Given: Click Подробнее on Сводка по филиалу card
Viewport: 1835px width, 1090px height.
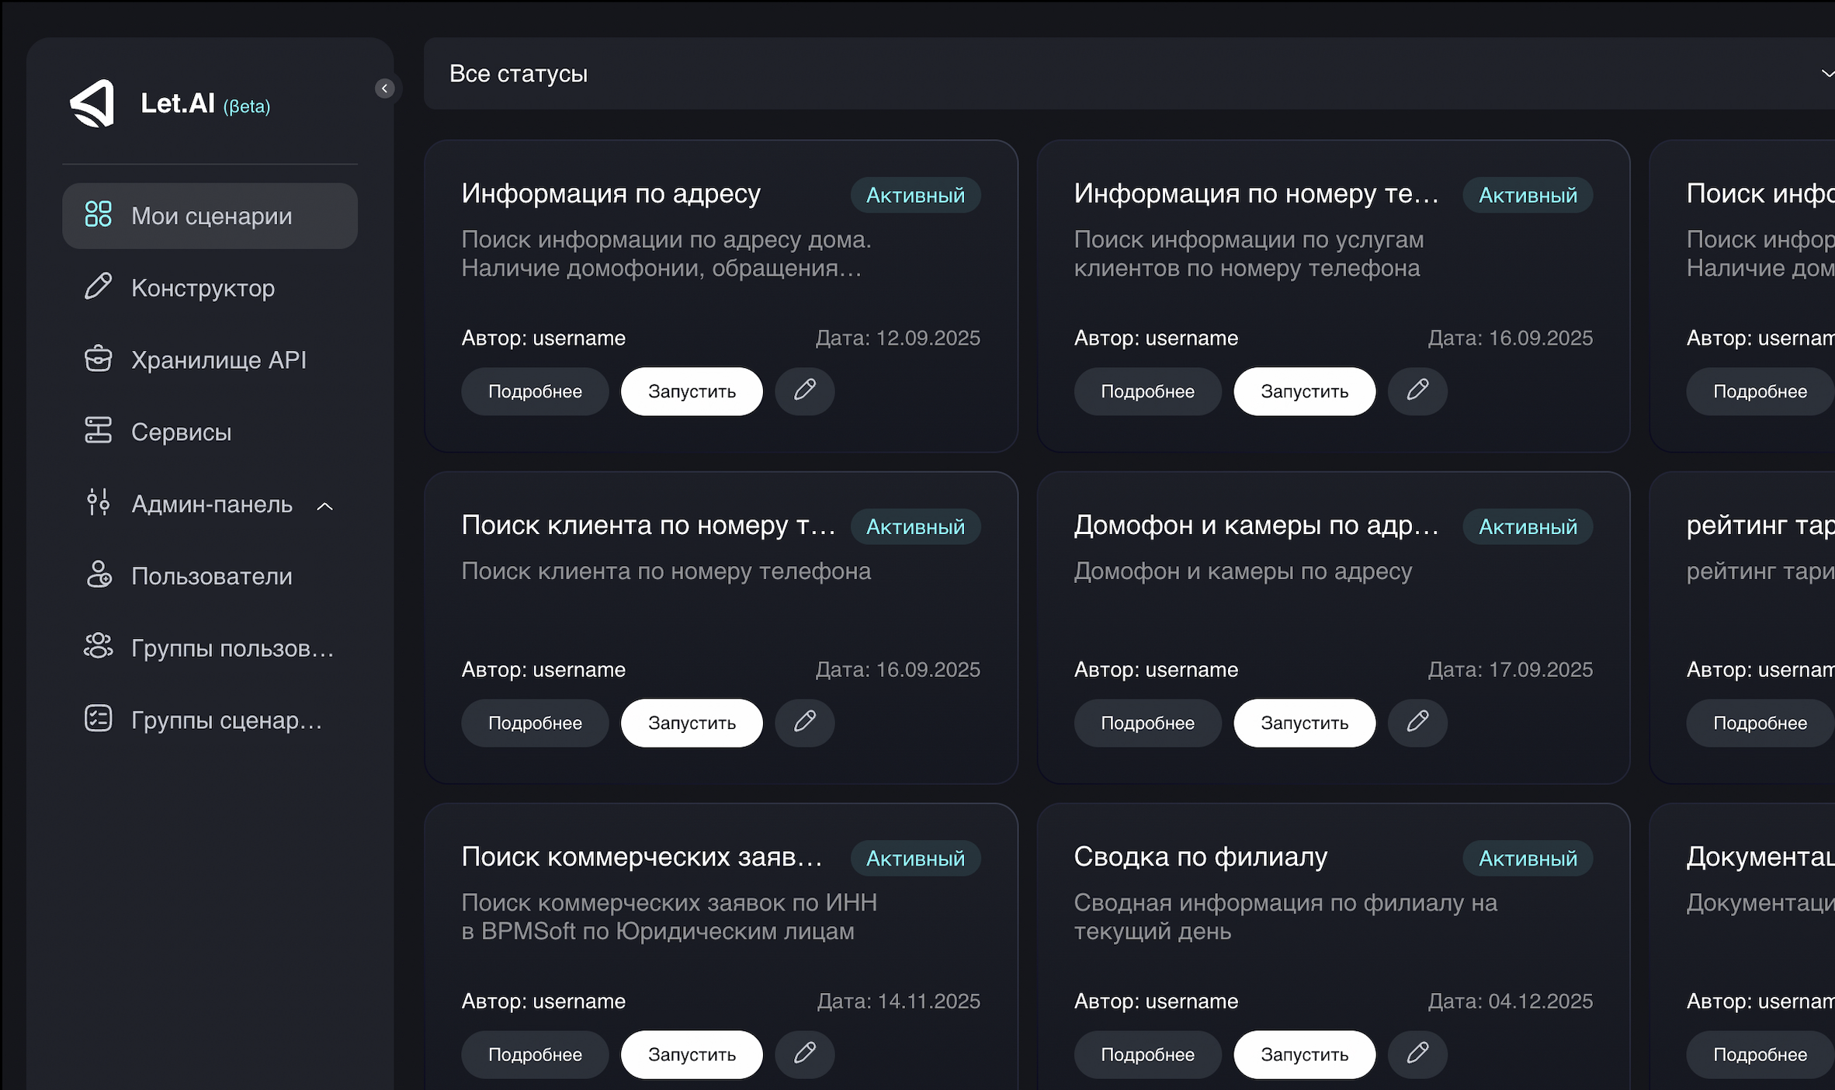Looking at the screenshot, I should tap(1147, 1054).
